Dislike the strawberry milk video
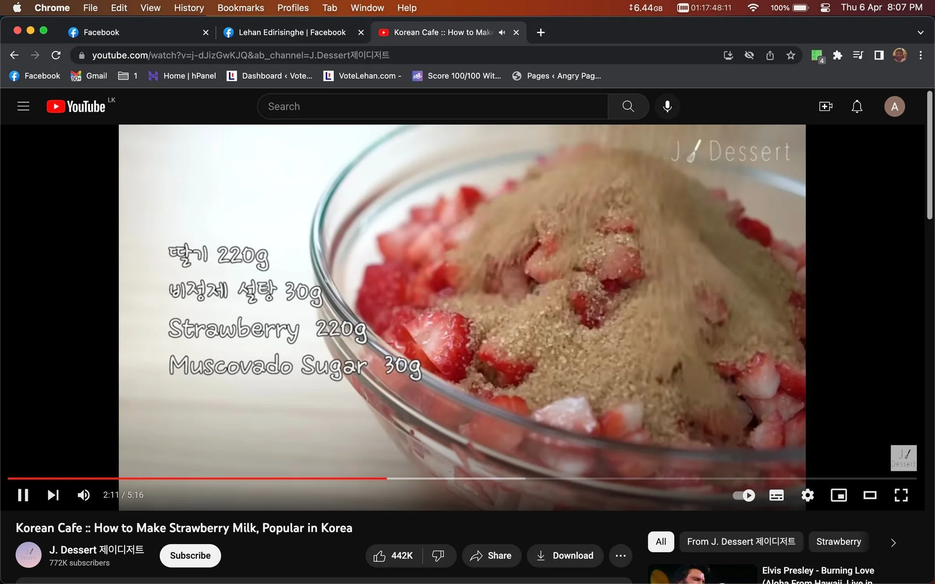 pos(438,555)
